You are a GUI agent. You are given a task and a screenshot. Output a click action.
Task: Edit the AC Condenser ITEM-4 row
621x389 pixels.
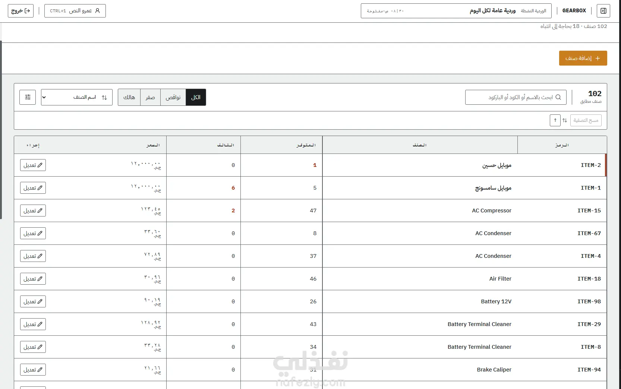[x=33, y=256]
